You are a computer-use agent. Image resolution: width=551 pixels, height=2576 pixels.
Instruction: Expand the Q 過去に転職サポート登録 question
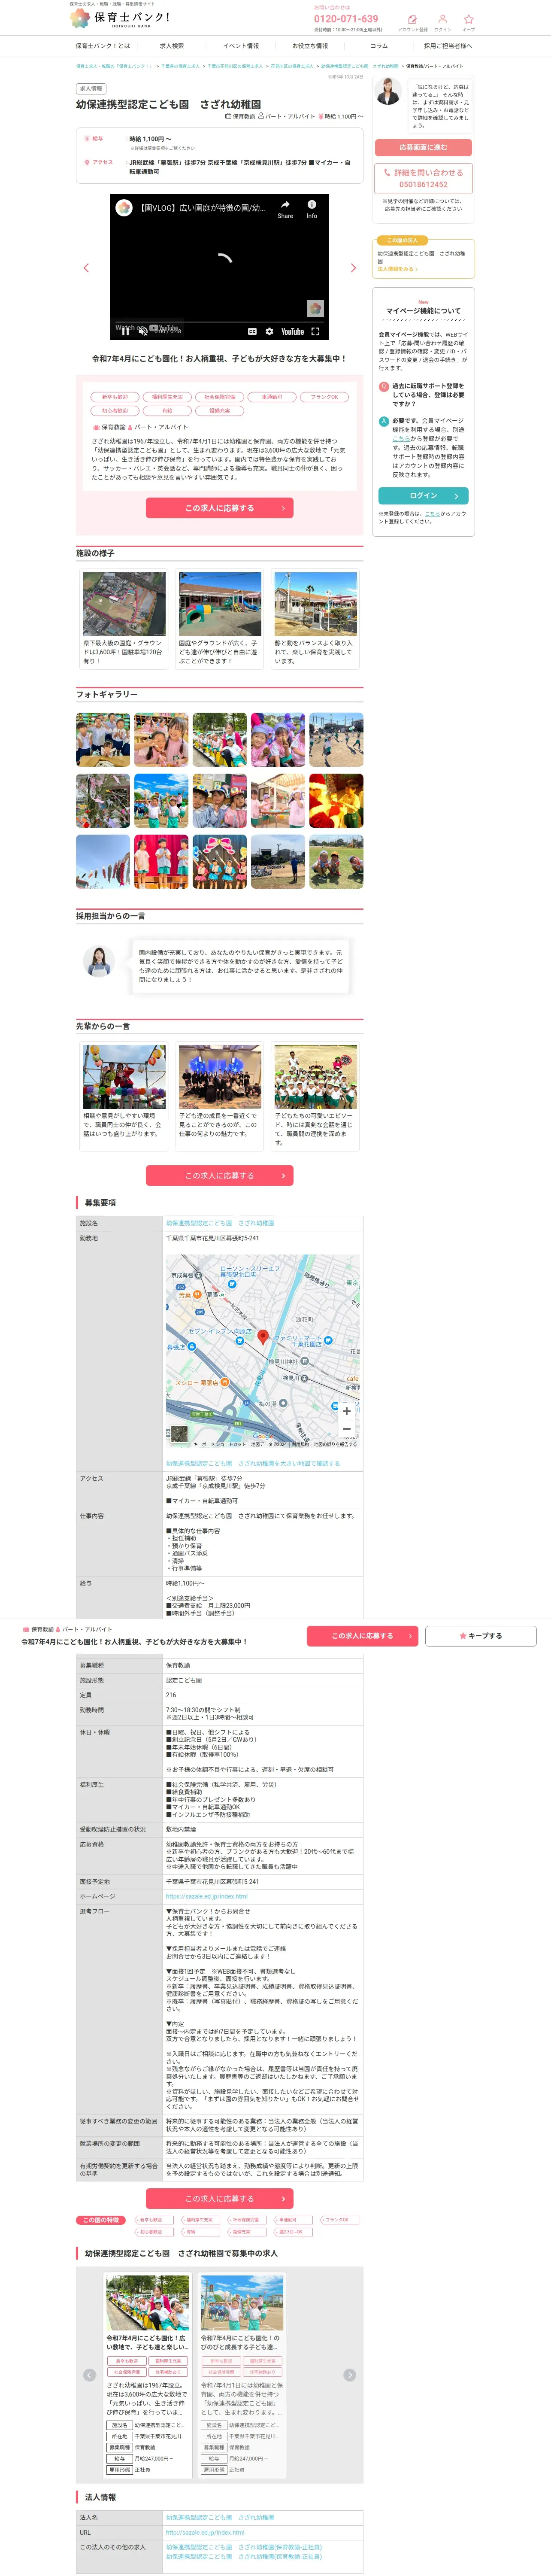point(423,394)
